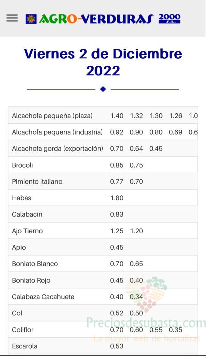Click the EU flag emblem in logo
Screen dimensions: 206x356
31,19
